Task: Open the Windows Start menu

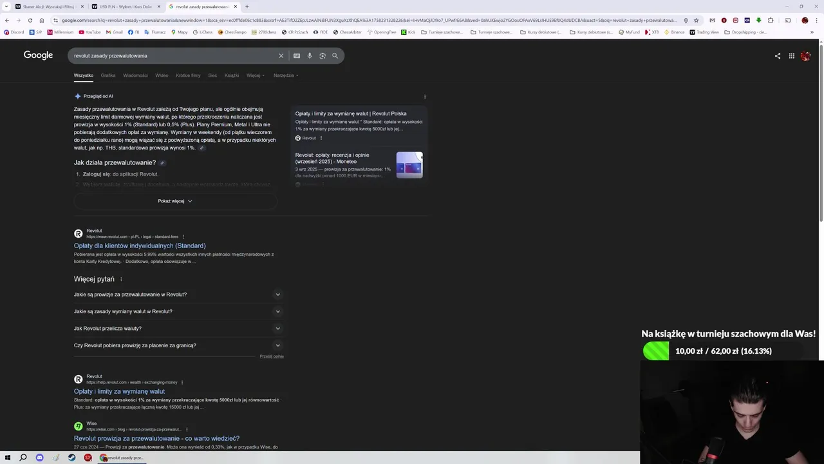Action: click(x=8, y=458)
